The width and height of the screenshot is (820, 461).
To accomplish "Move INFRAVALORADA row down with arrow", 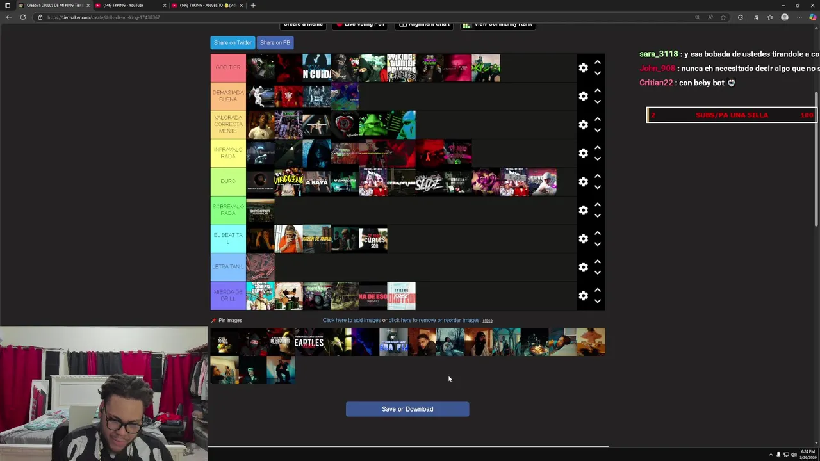I will point(597,158).
